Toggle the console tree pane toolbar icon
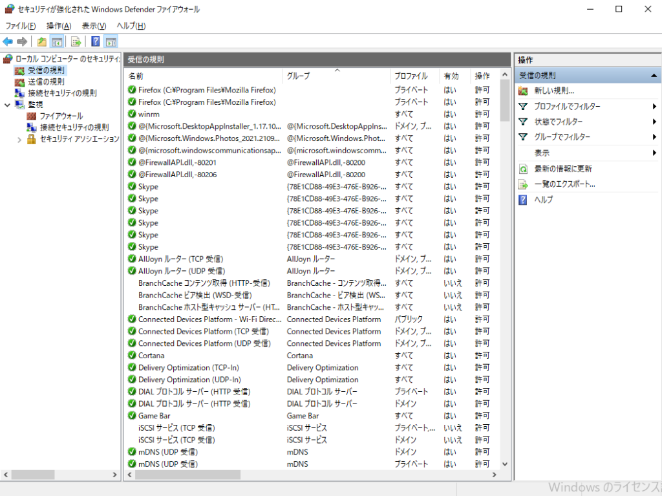662x496 pixels. click(x=57, y=41)
